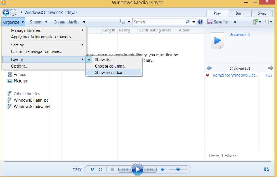
Task: Click the Windows Media Player title icon
Action: pos(3,2)
